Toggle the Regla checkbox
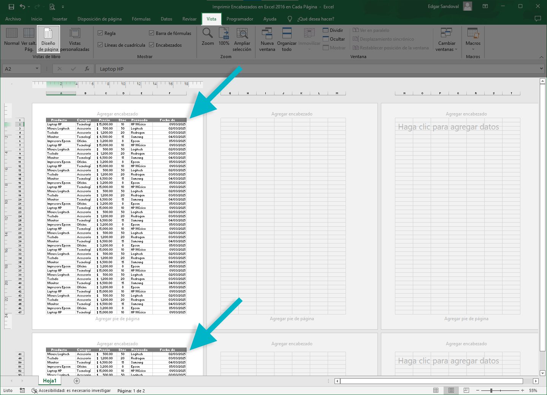This screenshot has height=395, width=547. point(100,33)
